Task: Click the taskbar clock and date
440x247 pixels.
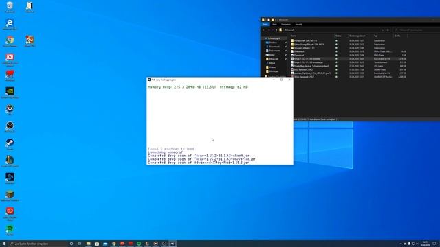Action: pos(425,244)
